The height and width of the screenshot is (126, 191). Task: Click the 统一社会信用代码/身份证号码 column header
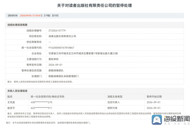47,97
